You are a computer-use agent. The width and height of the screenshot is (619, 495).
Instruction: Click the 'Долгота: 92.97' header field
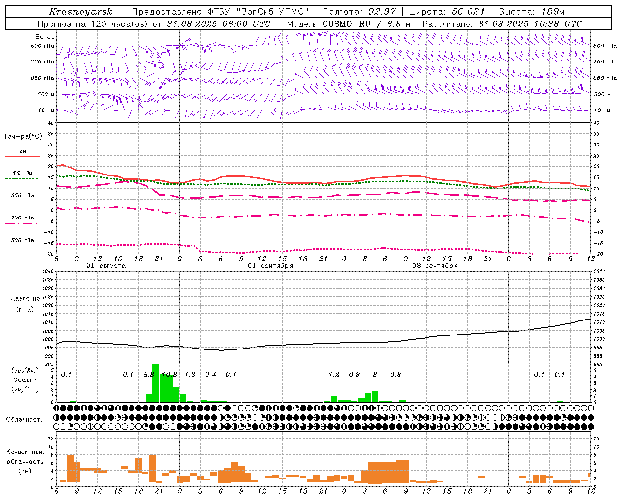358,12
